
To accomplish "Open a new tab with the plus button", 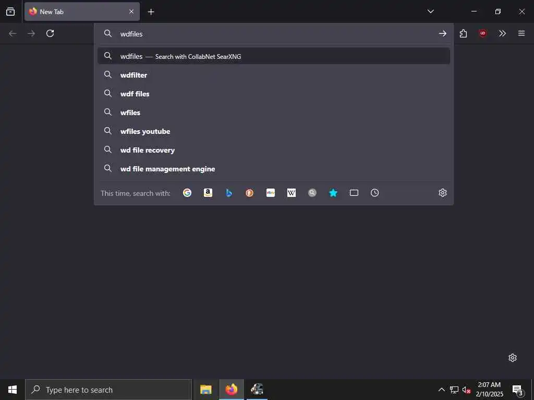I will click(151, 12).
